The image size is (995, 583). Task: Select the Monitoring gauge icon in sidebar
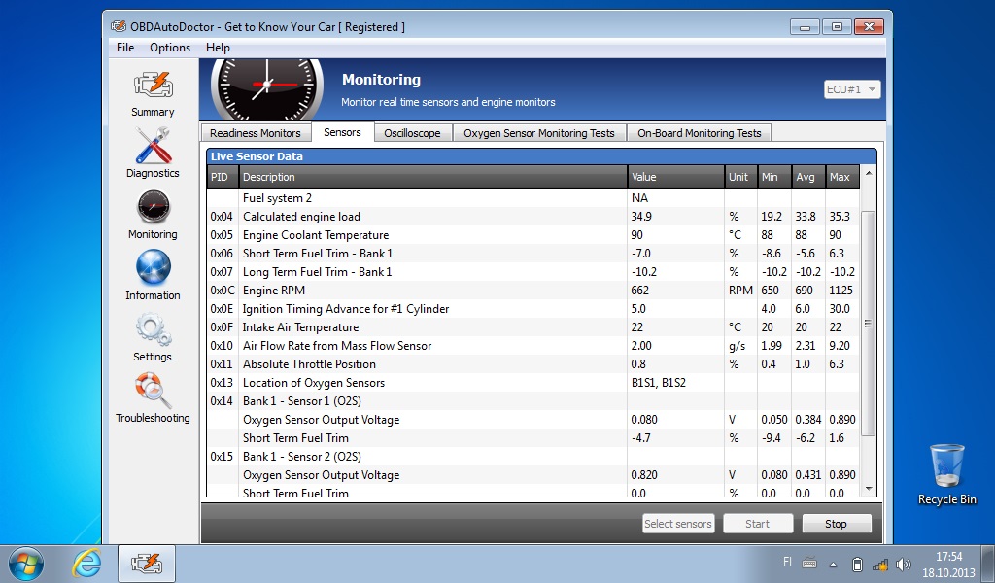pyautogui.click(x=153, y=207)
